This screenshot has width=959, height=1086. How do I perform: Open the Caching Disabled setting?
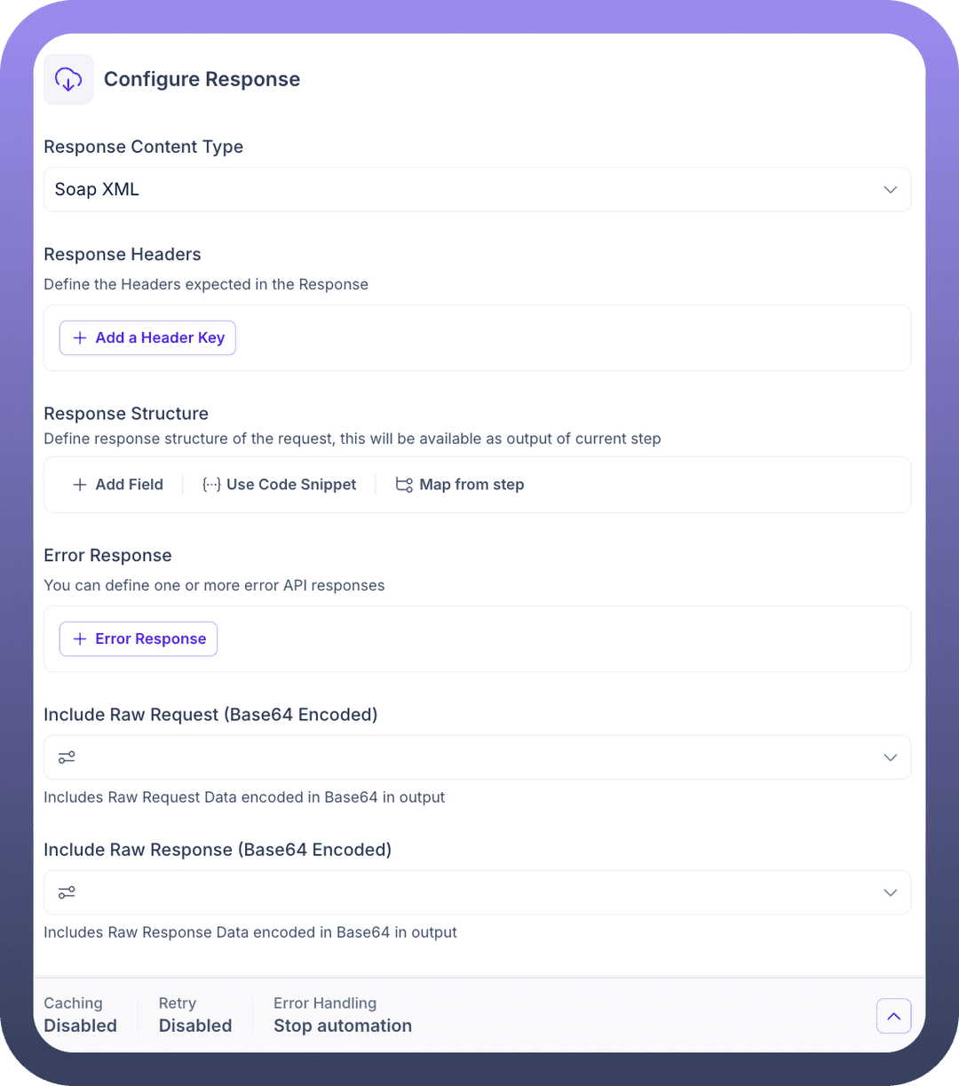pyautogui.click(x=80, y=1015)
